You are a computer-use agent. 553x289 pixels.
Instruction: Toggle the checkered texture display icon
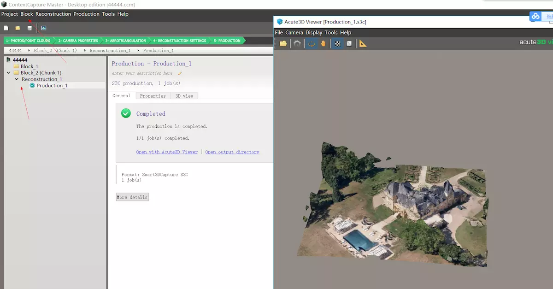coord(338,43)
